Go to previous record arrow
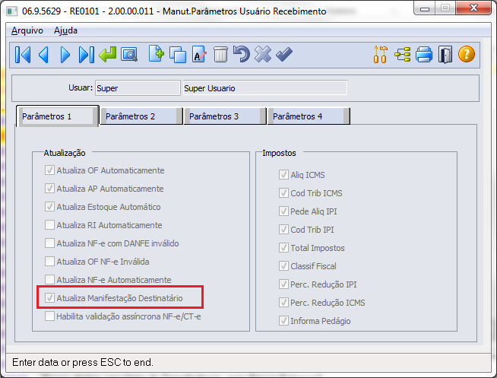The width and height of the screenshot is (497, 378). 43,55
